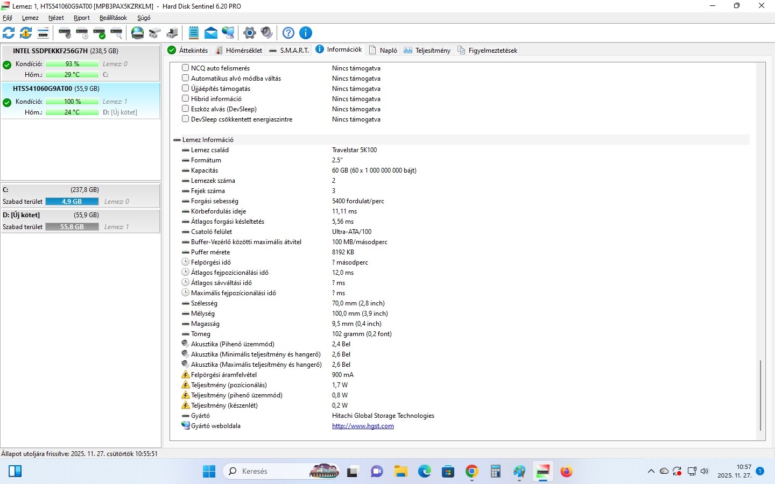775x484 pixels.
Task: Open the http://www.hgst.com link
Action: pyautogui.click(x=363, y=426)
